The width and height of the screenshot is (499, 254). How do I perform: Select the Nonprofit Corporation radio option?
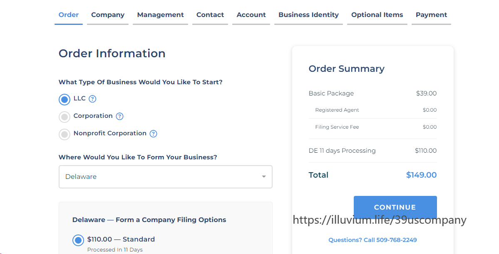[x=65, y=134]
